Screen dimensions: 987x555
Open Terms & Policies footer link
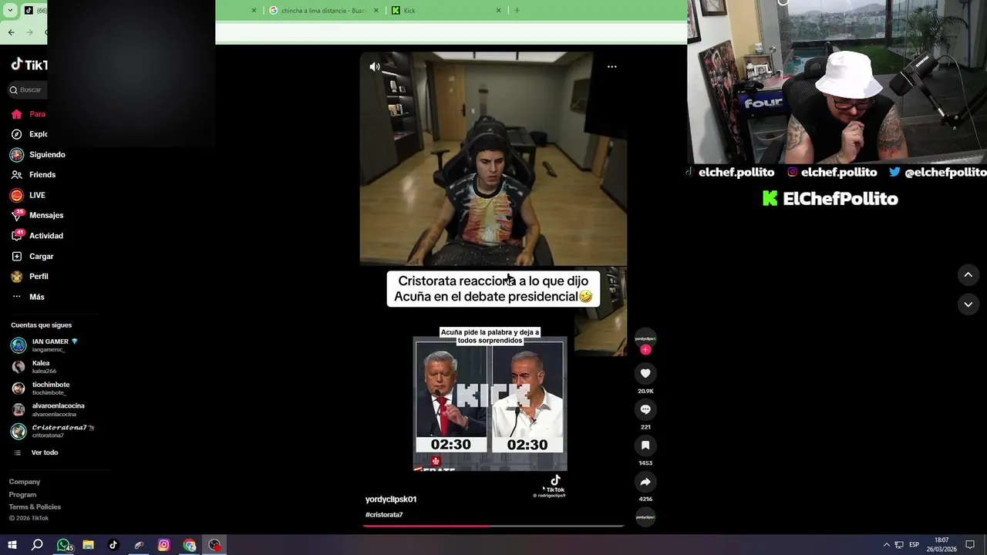click(35, 507)
